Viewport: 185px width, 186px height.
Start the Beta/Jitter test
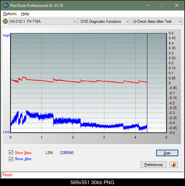167,153
